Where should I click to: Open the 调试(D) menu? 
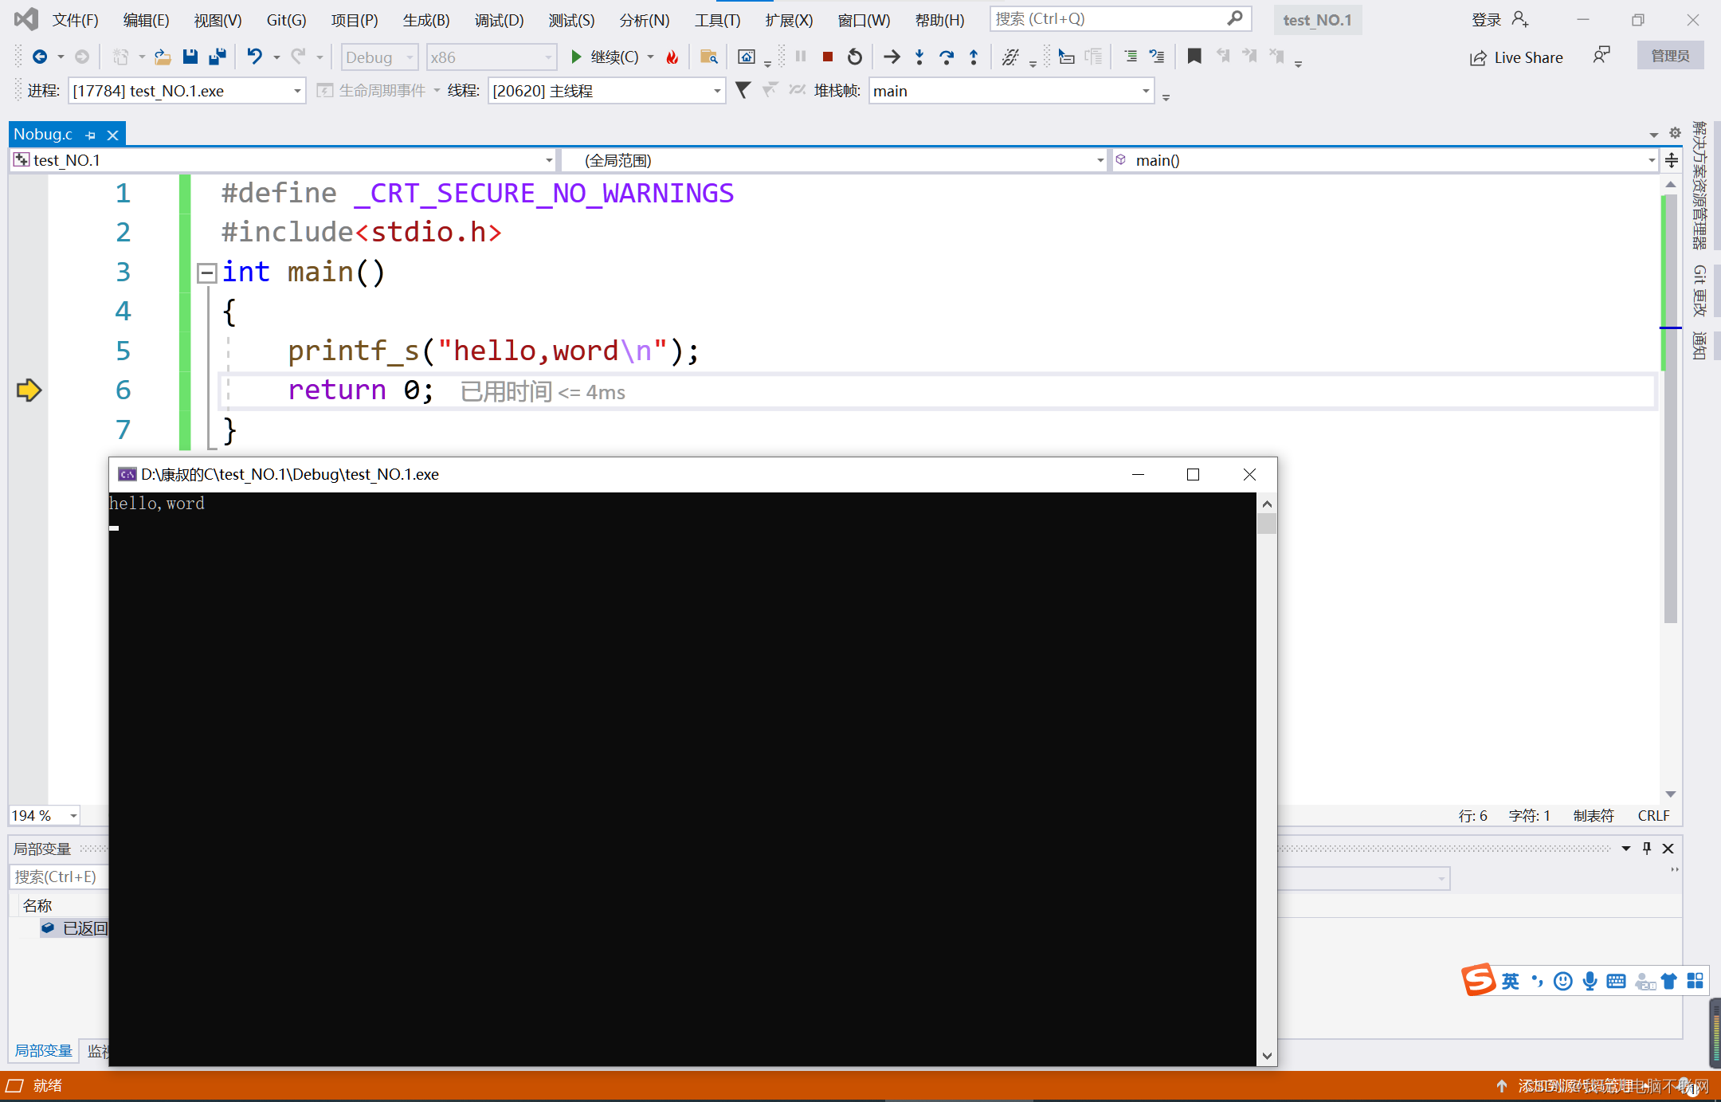pos(499,20)
